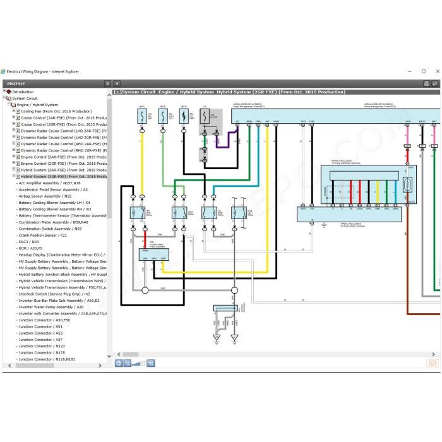Select Combination Switch Assembly / N59
This screenshot has width=442, height=442.
(50, 229)
